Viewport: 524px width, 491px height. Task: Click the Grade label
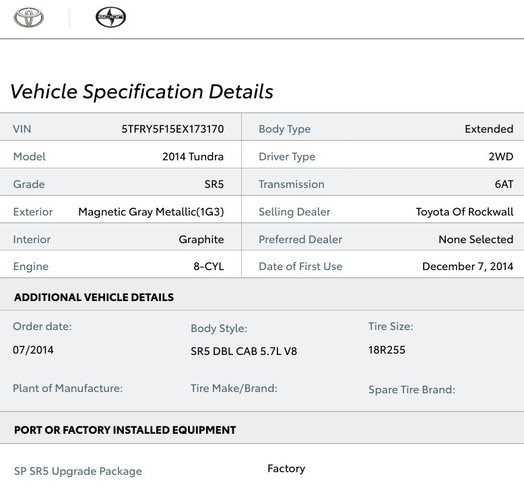[29, 184]
